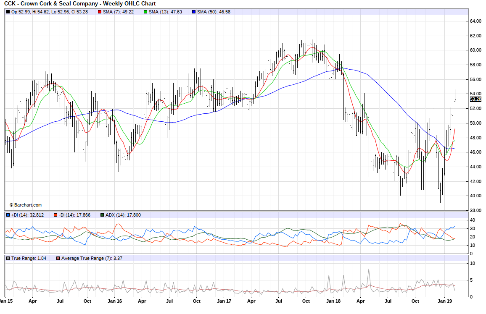Click the 'Jan 16' date axis label
486x314 pixels.
coord(115,301)
